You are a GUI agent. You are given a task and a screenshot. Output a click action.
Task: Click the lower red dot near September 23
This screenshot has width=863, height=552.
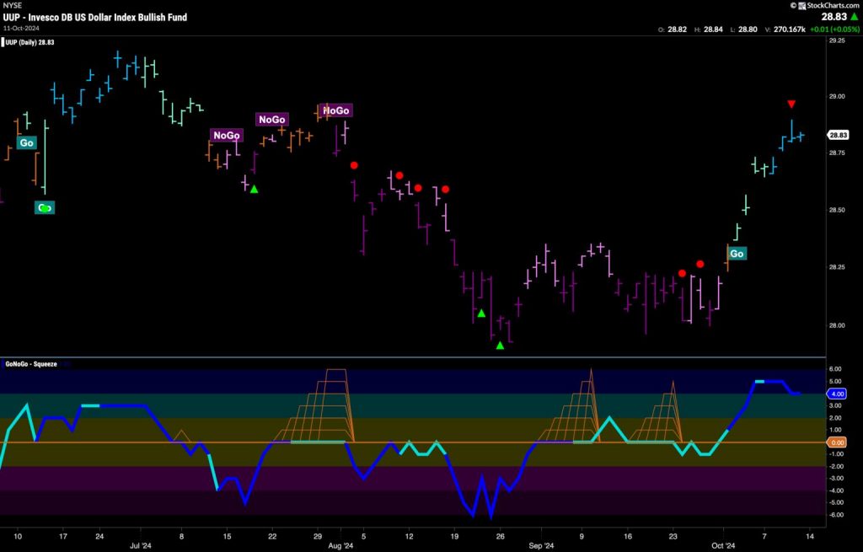pos(682,274)
